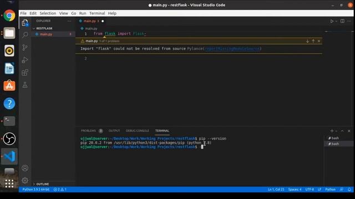Open the Run and Debug view

click(x=25, y=60)
